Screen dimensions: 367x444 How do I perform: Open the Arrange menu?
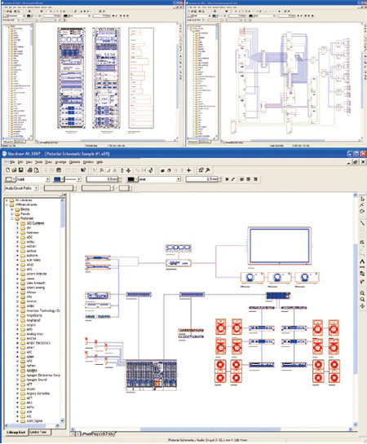tap(60, 162)
